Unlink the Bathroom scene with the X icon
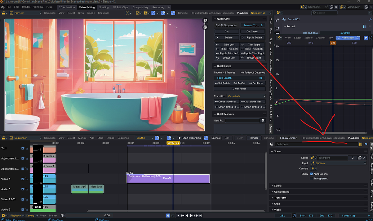 364,158
